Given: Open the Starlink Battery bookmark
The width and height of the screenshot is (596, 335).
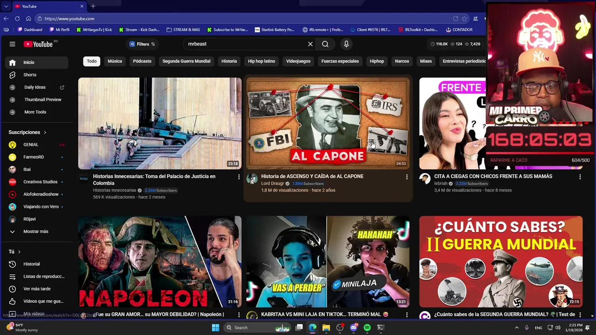Looking at the screenshot, I should tap(275, 30).
